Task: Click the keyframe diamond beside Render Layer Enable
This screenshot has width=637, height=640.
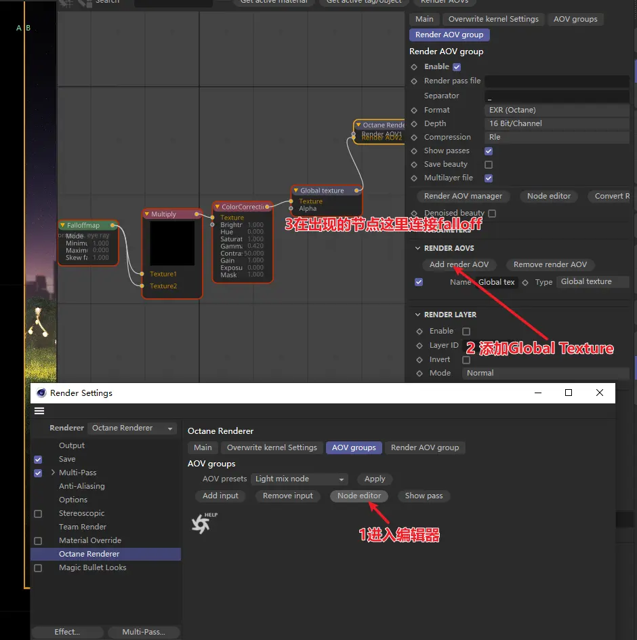Action: [419, 332]
